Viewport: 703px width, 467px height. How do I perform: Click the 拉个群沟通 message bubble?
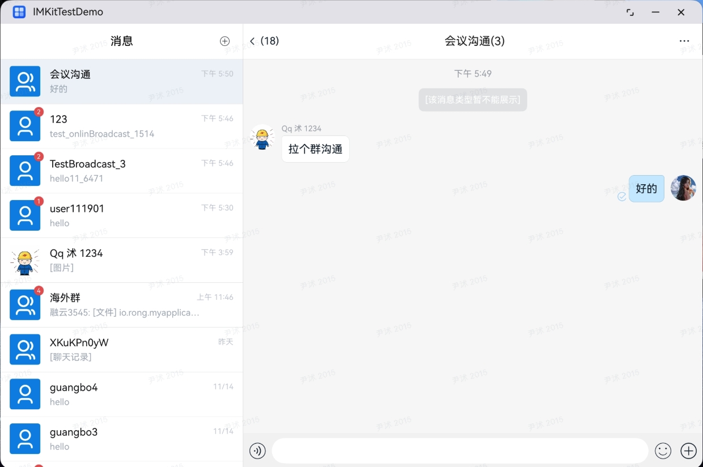[x=315, y=149]
